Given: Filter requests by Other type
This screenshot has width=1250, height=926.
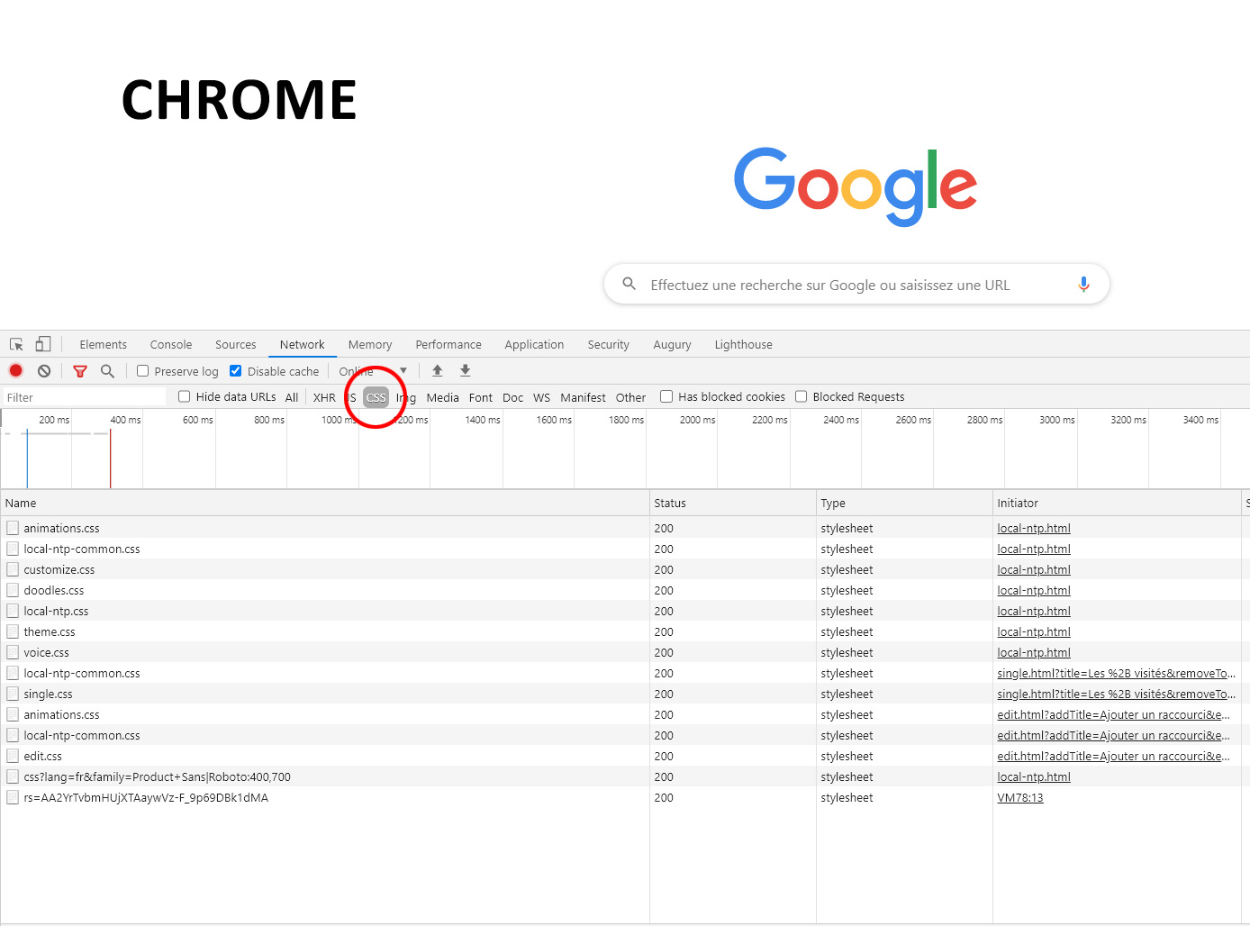Looking at the screenshot, I should click(631, 397).
